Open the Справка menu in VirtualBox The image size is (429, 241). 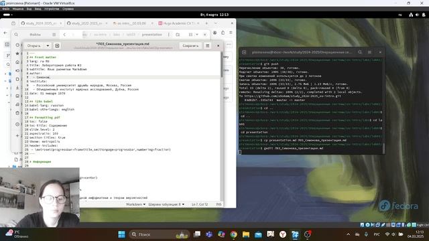point(68,9)
